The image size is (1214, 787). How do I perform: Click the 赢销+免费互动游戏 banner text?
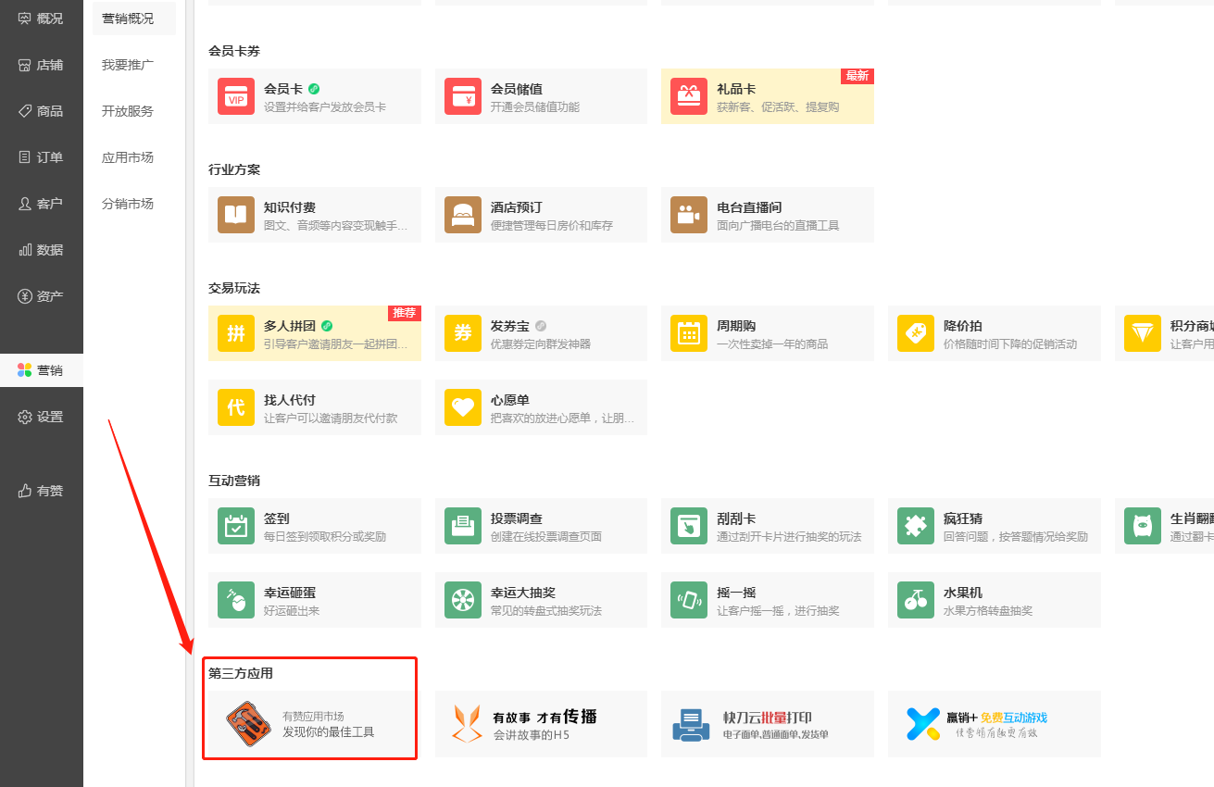pos(996,718)
